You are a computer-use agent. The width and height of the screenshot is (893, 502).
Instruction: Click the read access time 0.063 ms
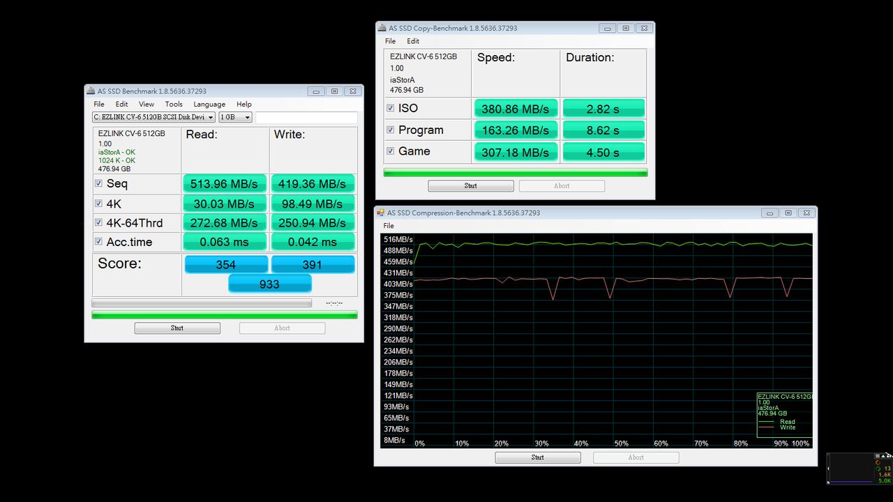(225, 242)
